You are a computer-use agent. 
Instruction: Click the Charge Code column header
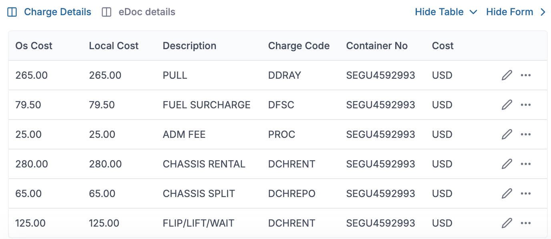tap(299, 46)
